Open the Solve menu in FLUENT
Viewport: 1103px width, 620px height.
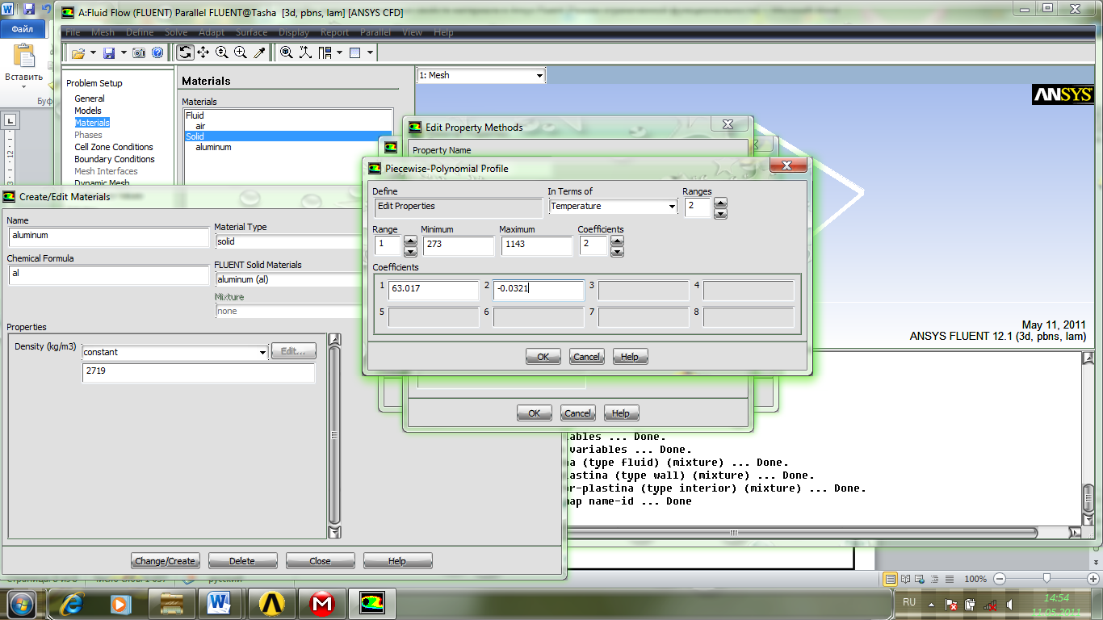[176, 32]
